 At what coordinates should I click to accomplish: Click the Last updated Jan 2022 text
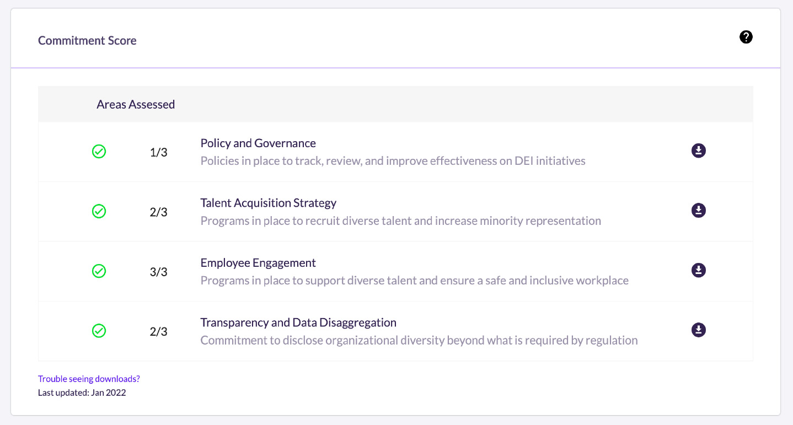point(82,393)
